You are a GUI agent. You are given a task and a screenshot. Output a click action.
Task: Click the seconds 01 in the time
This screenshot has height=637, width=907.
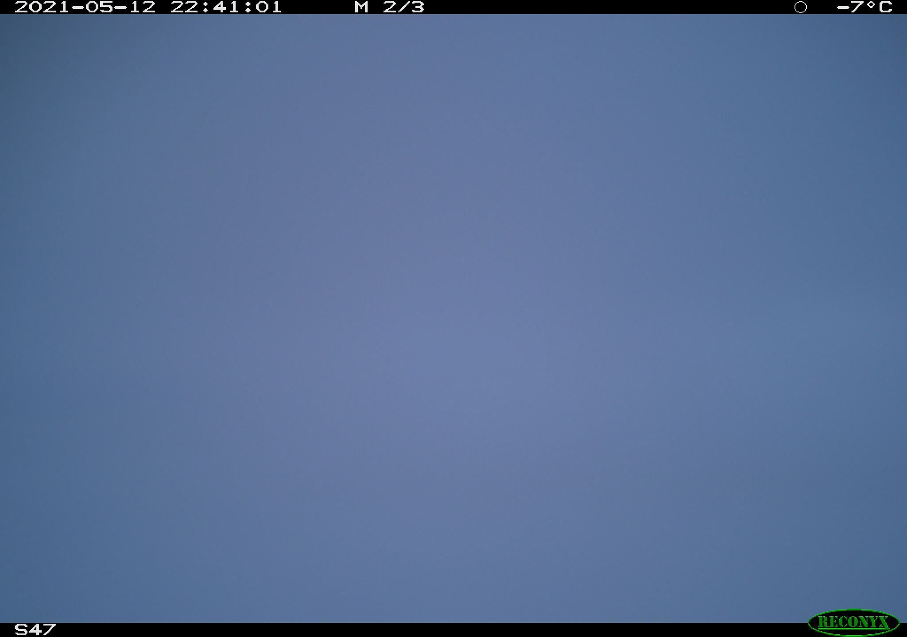coord(268,7)
